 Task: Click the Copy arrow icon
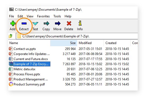tap(46, 23)
